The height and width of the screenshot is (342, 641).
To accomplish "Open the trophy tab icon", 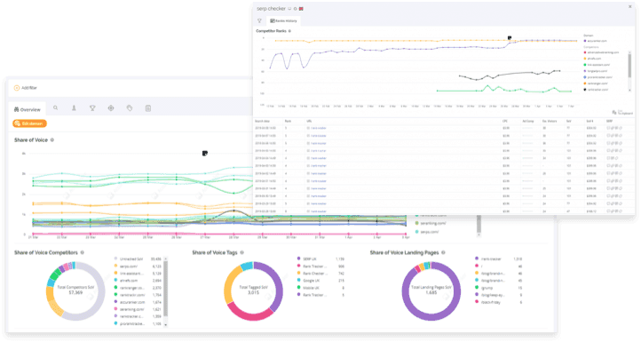I will click(x=92, y=108).
